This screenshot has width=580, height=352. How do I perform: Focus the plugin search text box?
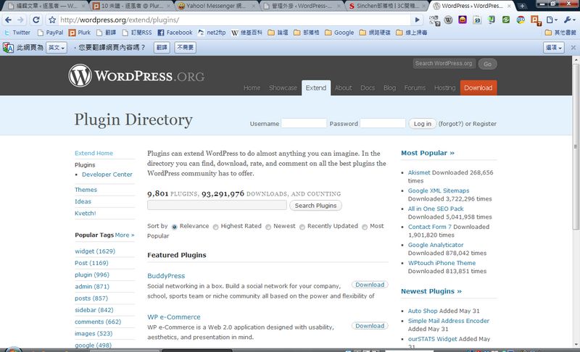point(217,206)
